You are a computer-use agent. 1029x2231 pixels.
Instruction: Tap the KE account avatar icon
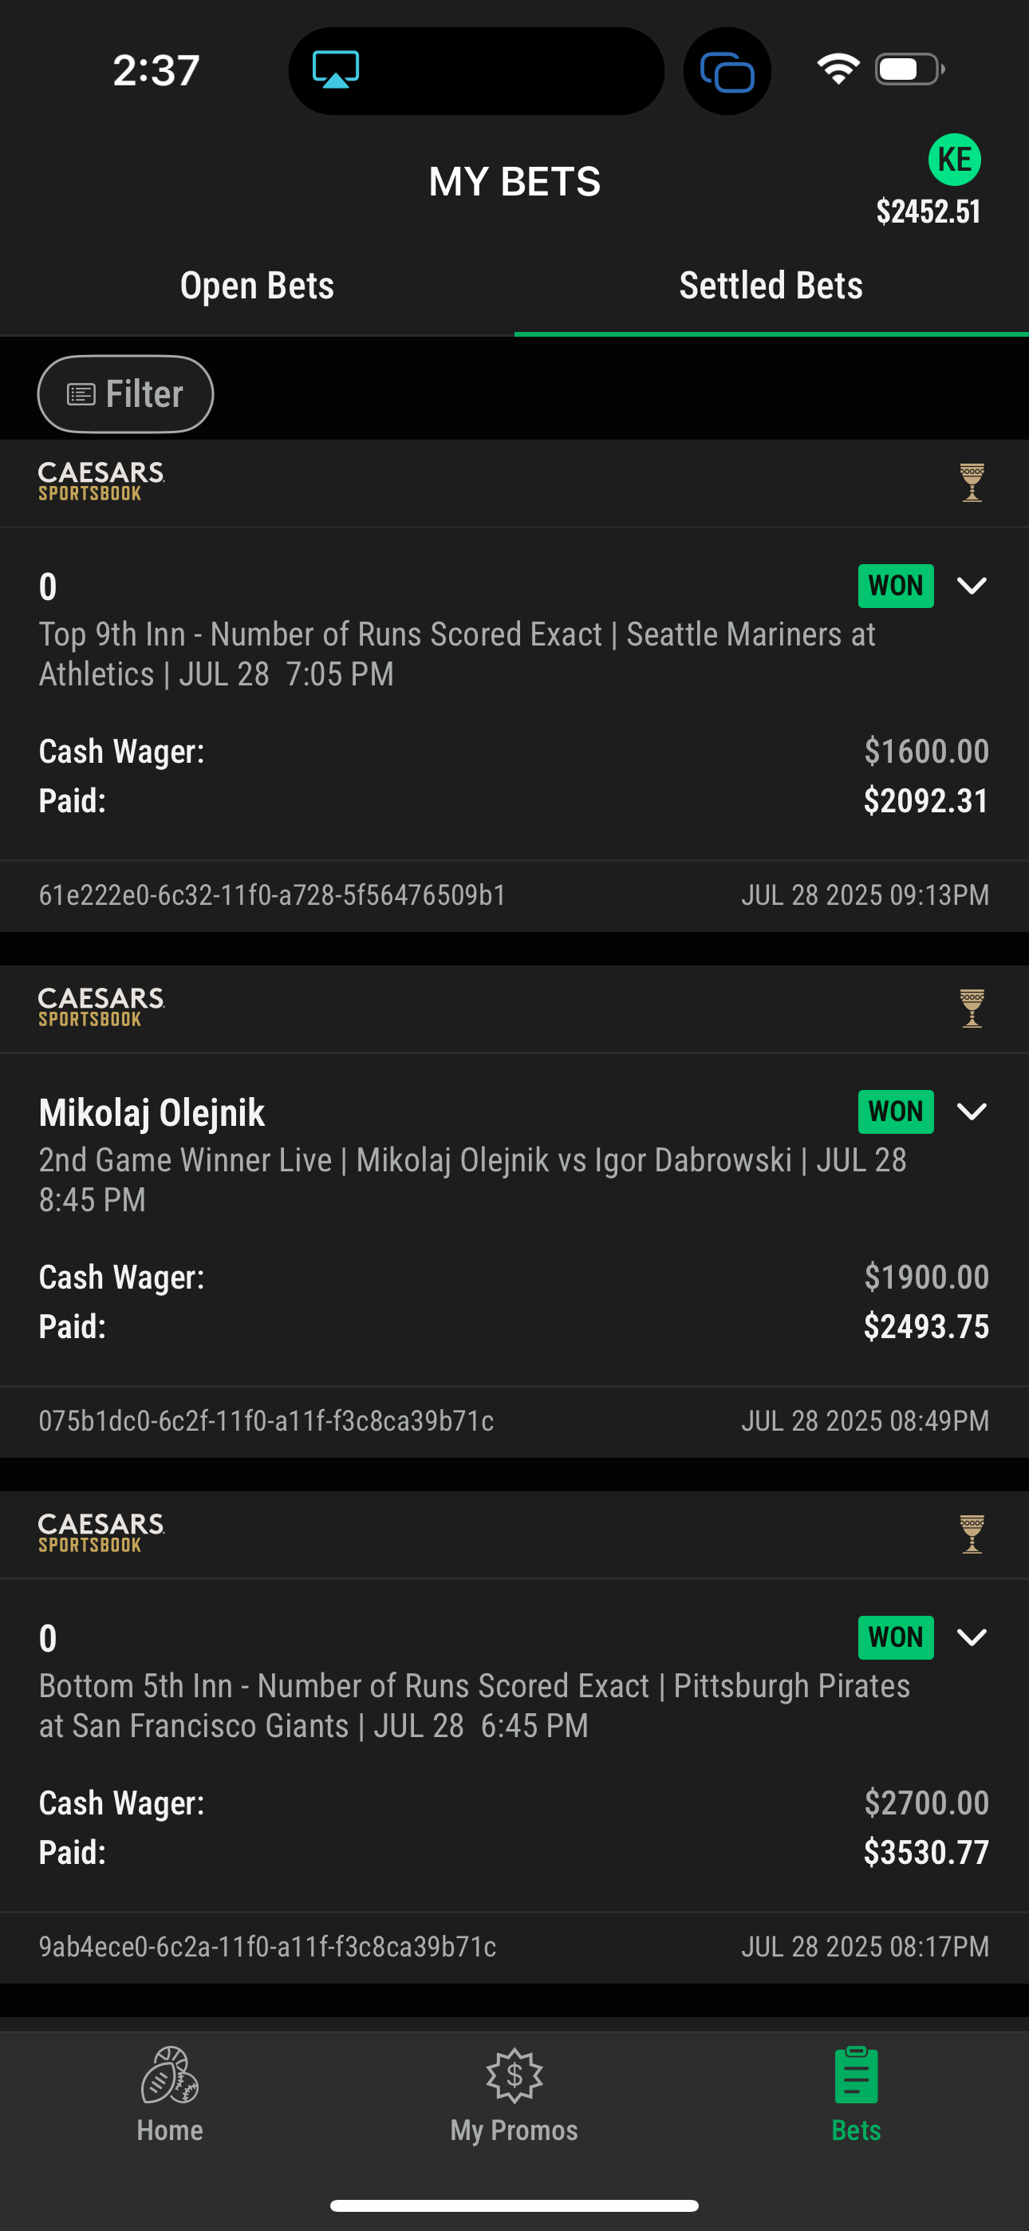(x=954, y=160)
